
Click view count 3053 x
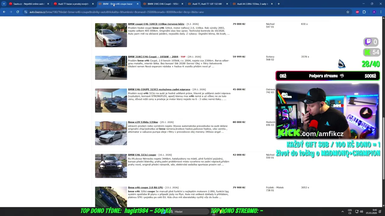coord(305,187)
